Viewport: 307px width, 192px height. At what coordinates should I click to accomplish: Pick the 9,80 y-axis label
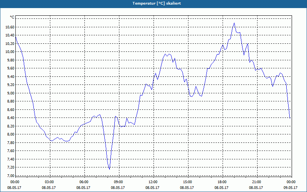[11, 60]
